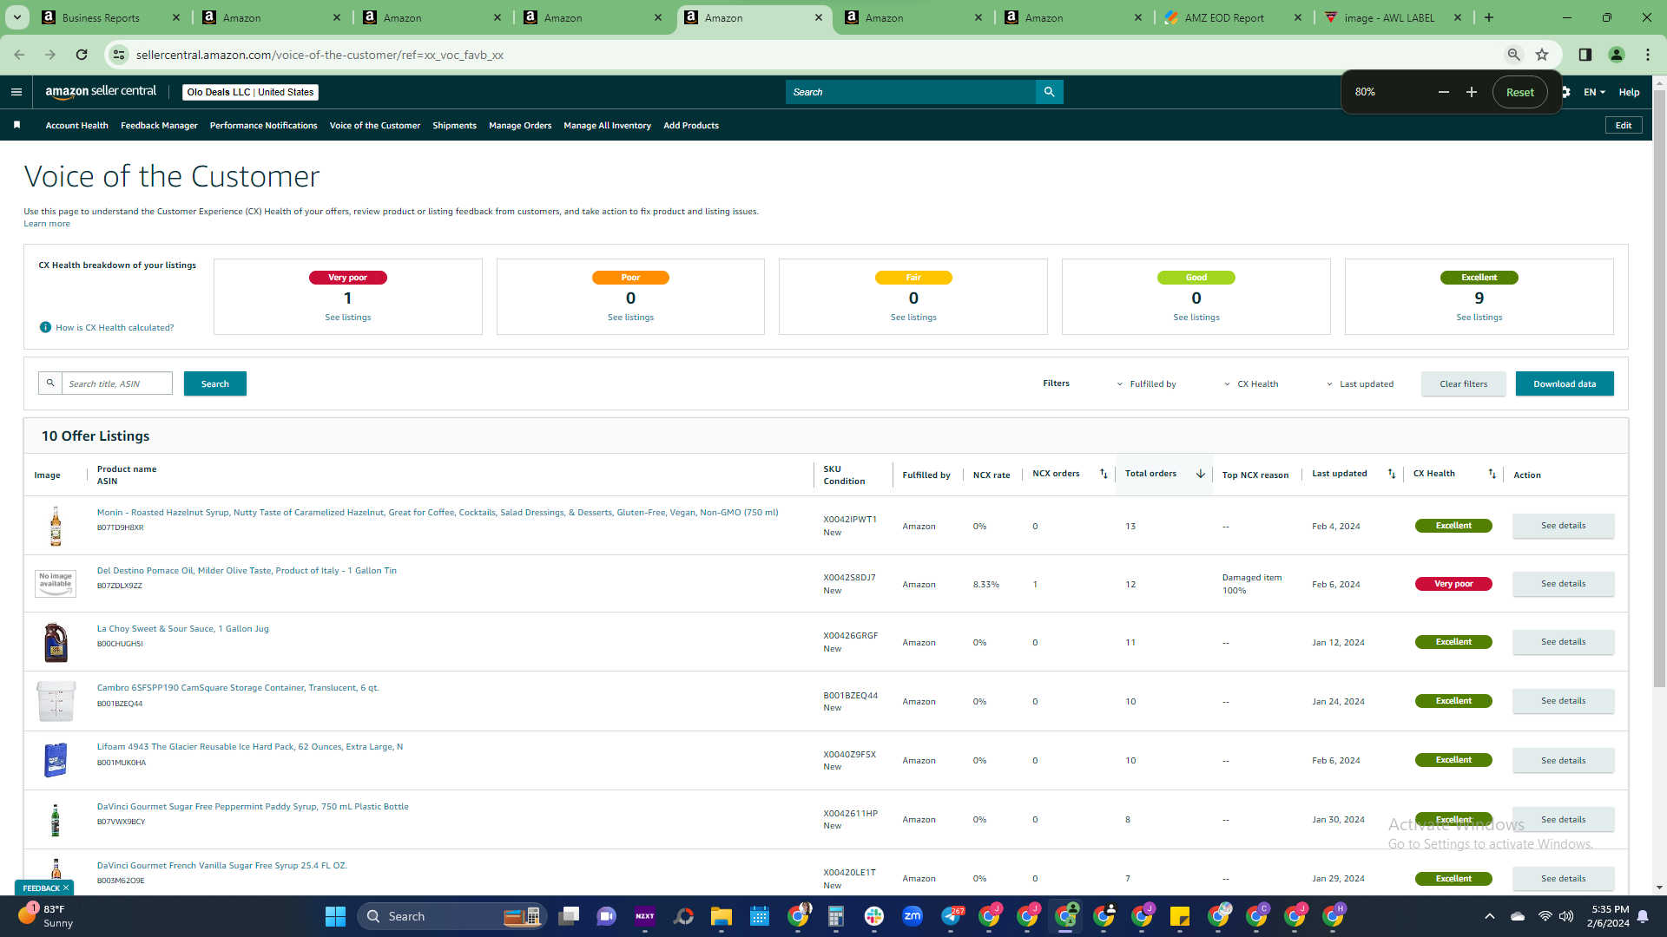The image size is (1667, 937).
Task: Click browser zoom in plus button
Action: [x=1472, y=92]
